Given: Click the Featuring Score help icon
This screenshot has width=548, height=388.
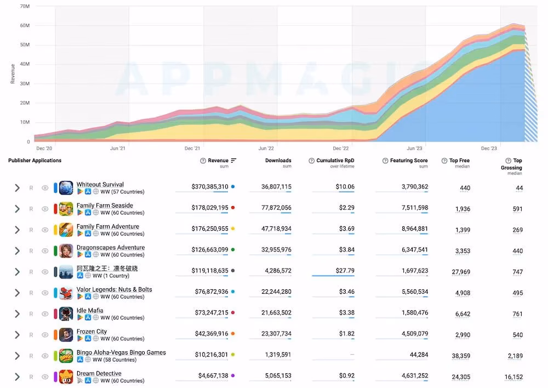Looking at the screenshot, I should coord(385,161).
